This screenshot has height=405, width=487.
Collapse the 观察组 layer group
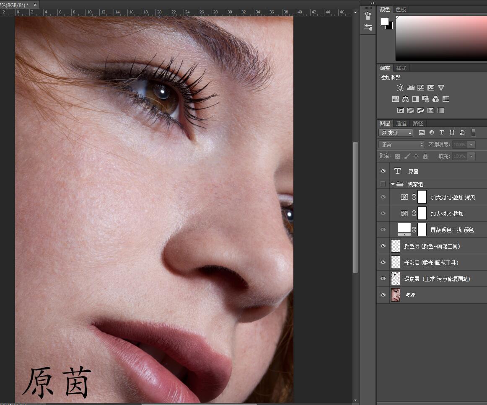393,184
